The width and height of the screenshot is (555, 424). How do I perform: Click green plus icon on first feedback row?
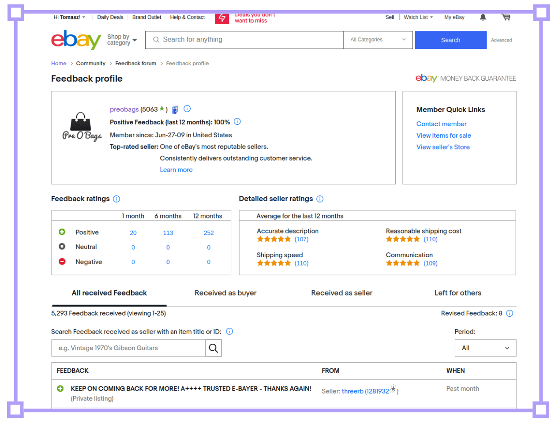(60, 389)
